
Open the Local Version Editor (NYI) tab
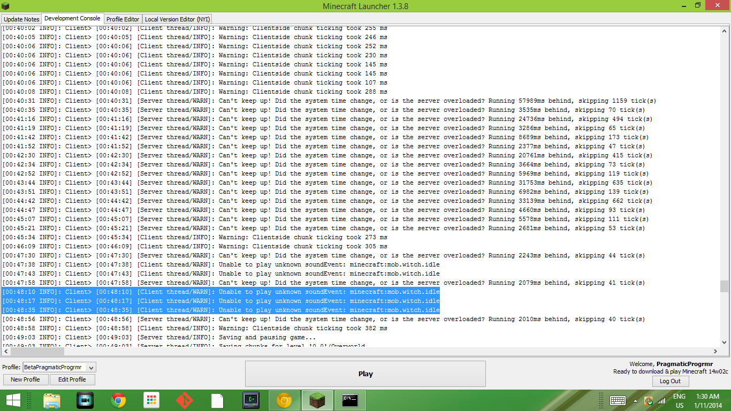(x=178, y=19)
